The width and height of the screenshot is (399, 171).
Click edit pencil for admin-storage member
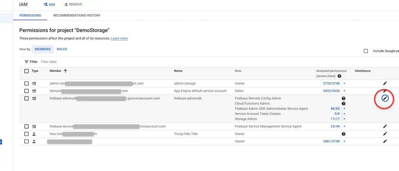[x=385, y=83]
